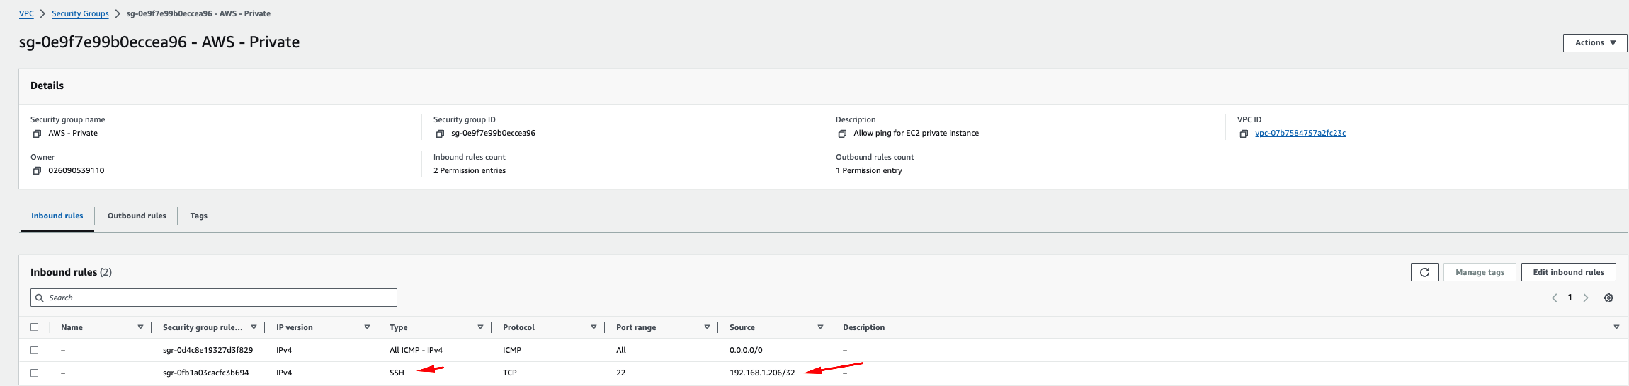Click owner ID 026090539110 text

tap(76, 171)
